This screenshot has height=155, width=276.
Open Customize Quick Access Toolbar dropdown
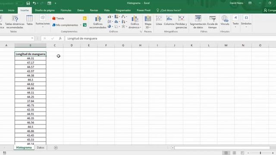(56, 3)
